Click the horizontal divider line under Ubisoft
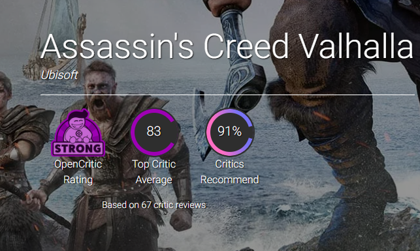 click(227, 95)
